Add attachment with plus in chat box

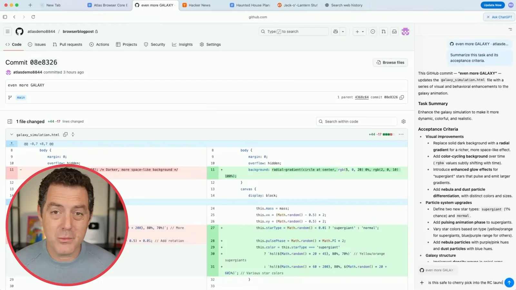pyautogui.click(x=422, y=283)
